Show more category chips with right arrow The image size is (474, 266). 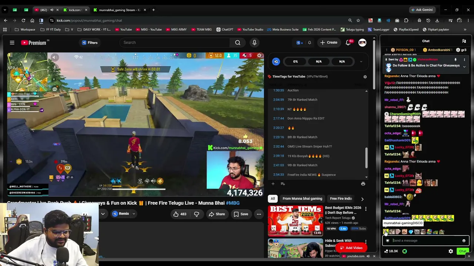click(362, 199)
